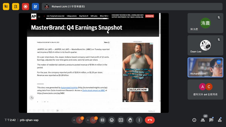226x127 pixels.
Task: Click the meeting code ptb-qhan-xap
Action: pos(29,120)
